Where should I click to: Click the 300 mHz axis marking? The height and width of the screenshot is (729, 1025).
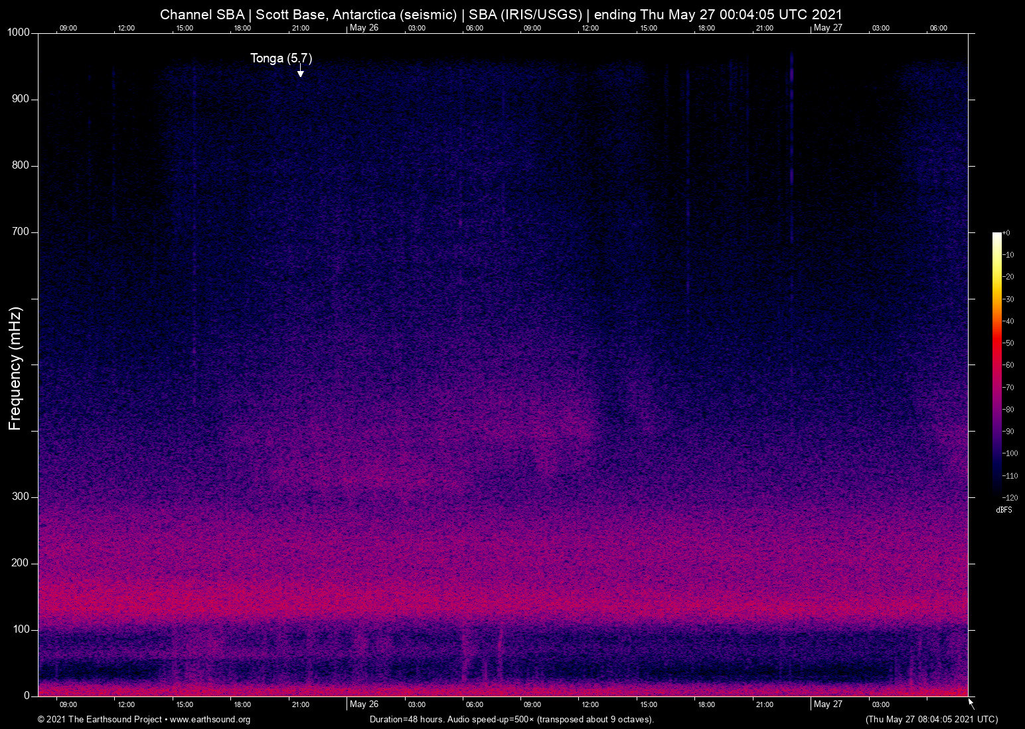(21, 496)
